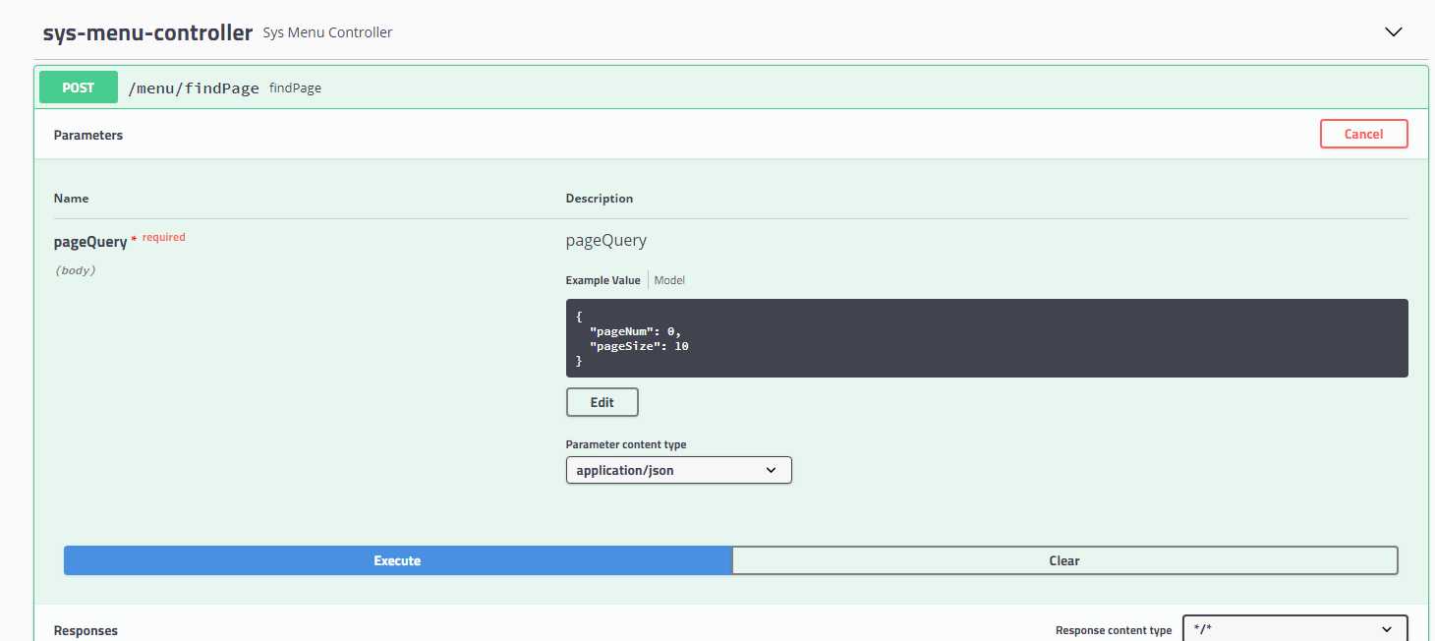Image resolution: width=1435 pixels, height=641 pixels.
Task: Click the example JSON body box
Action: pyautogui.click(x=987, y=338)
